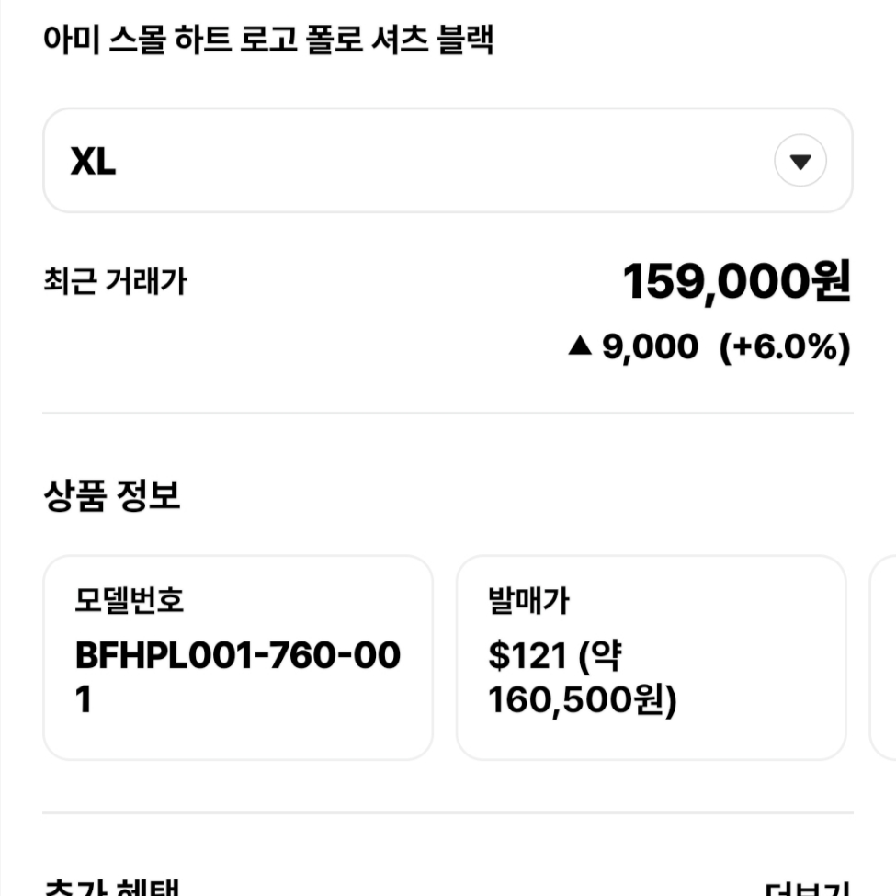Click the product title 아미 스몰 하트 로고 폴로 셔츠 블랙

268,40
